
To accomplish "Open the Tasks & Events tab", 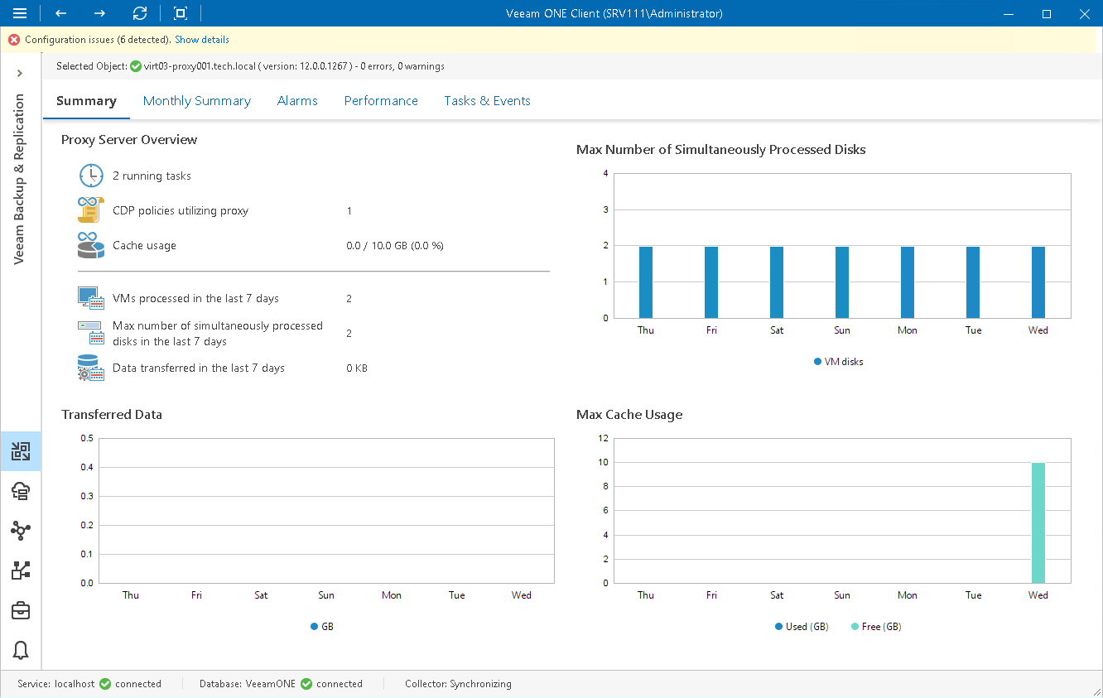I will point(487,101).
